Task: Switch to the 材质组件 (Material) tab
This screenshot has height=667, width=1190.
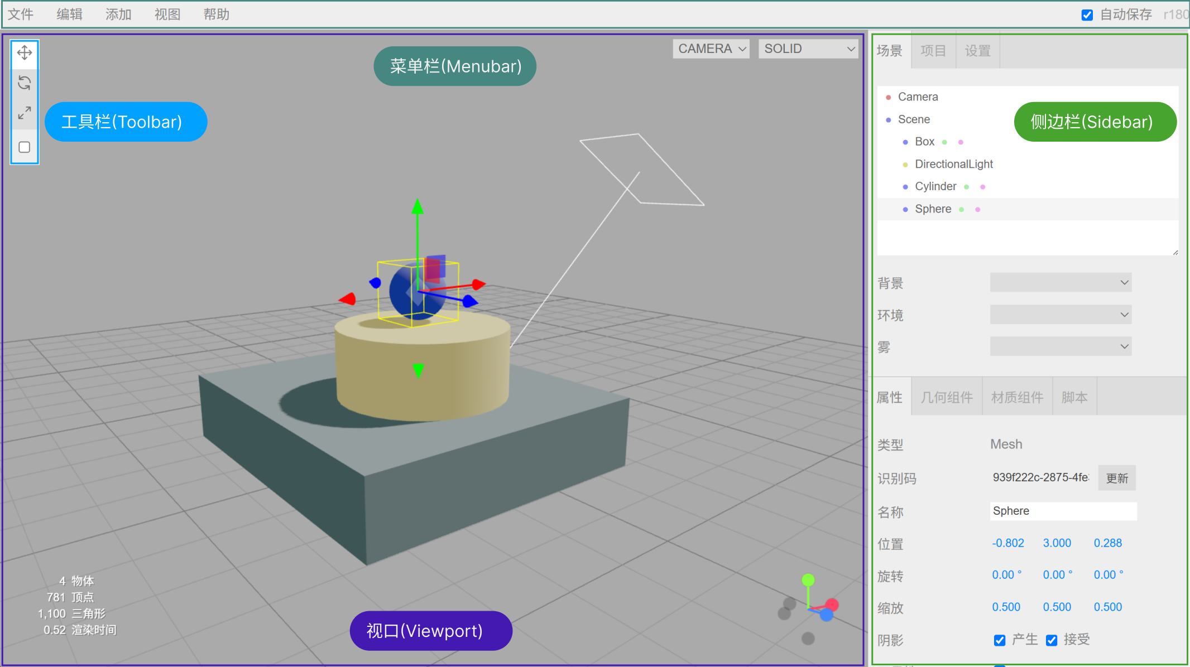Action: coord(1017,397)
